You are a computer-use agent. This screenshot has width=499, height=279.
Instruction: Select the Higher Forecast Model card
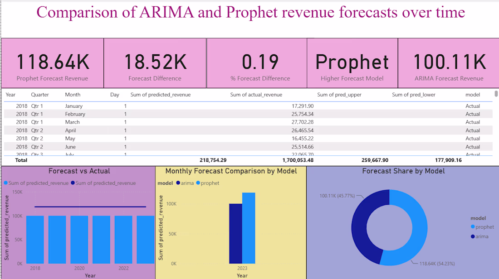[x=352, y=63]
